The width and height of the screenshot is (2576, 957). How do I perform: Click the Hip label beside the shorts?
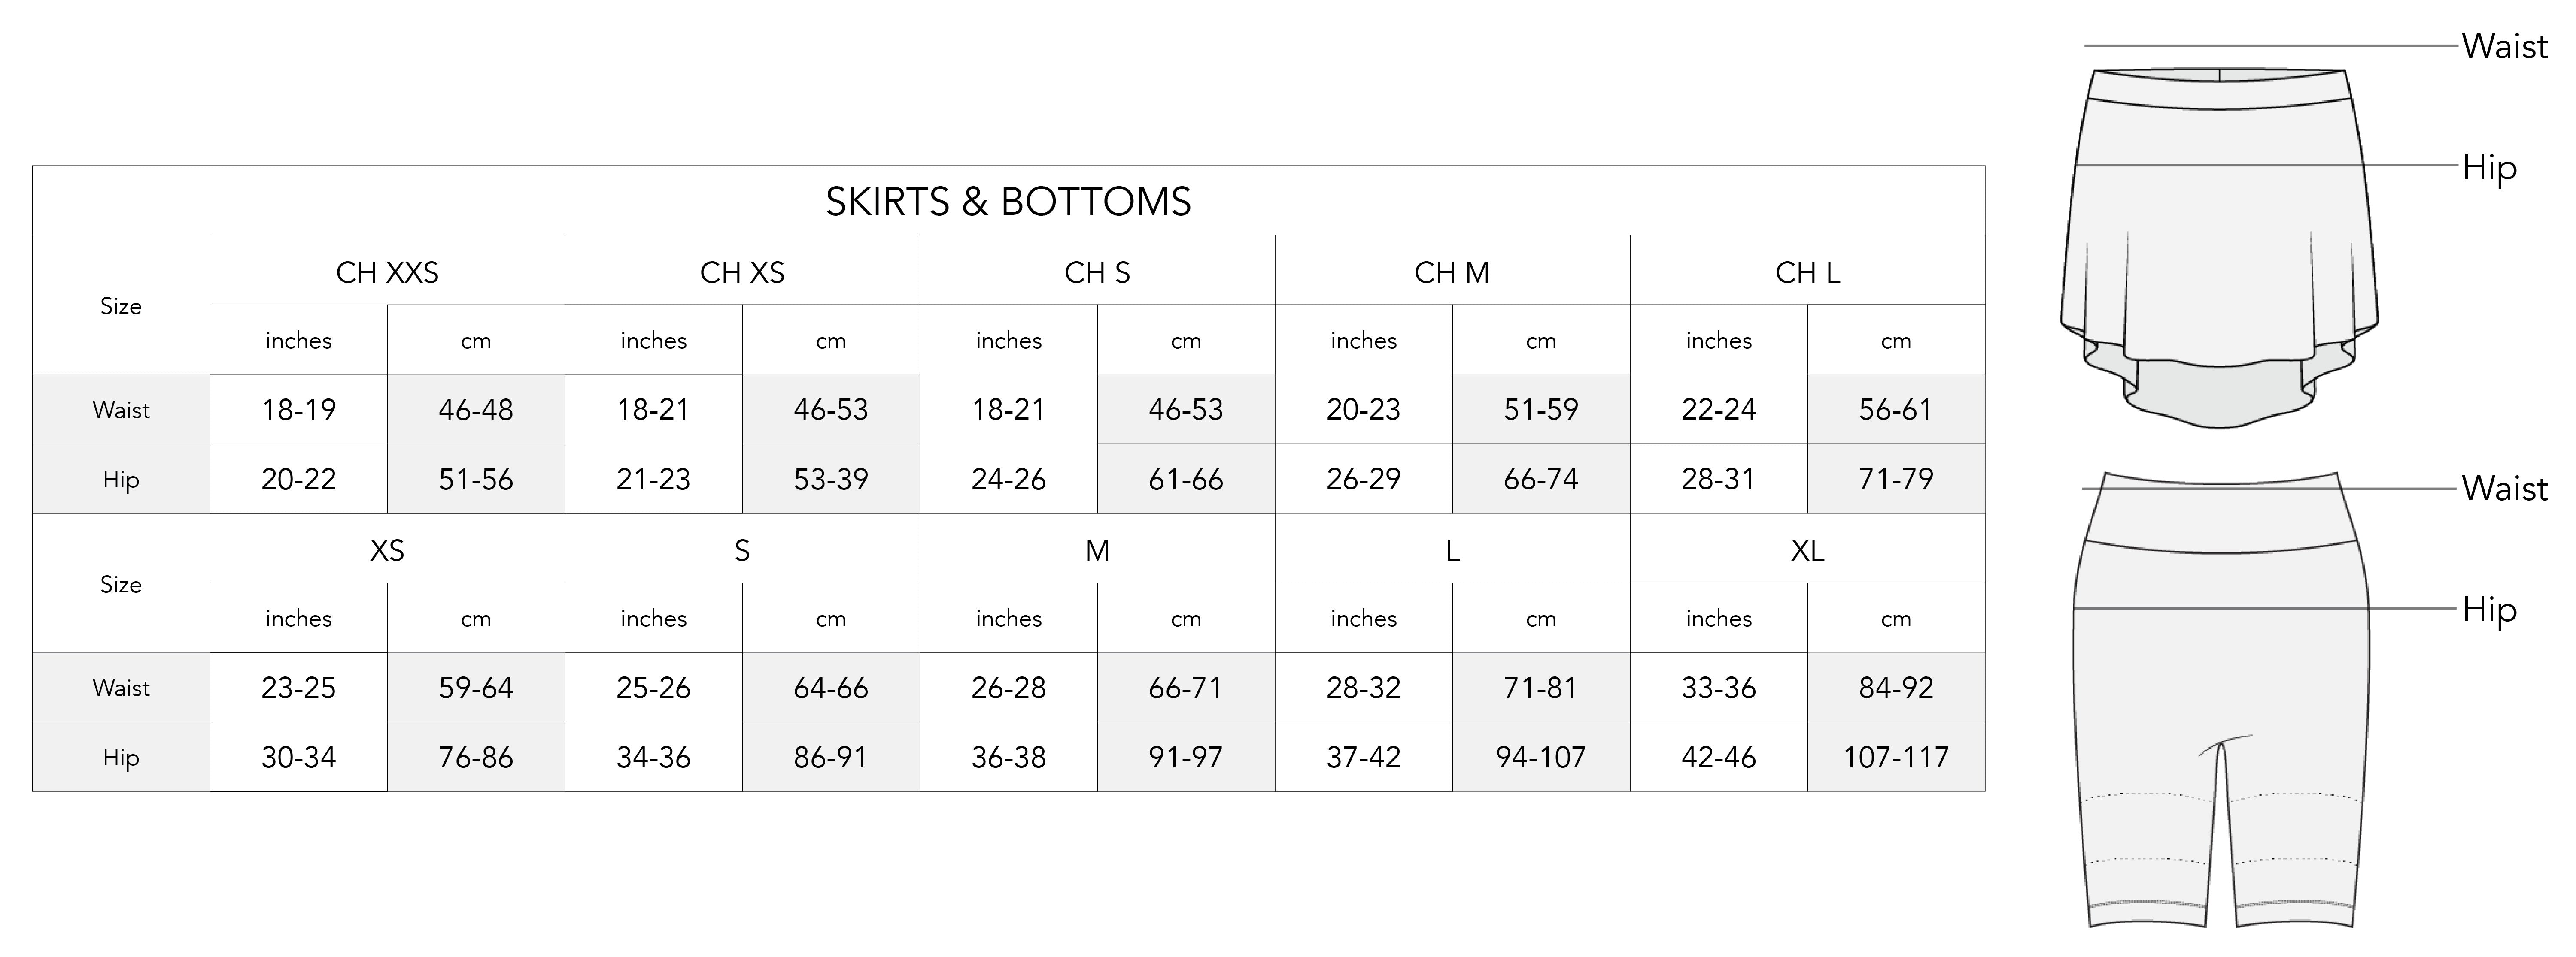point(2489,610)
